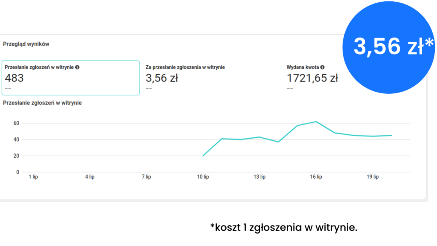
Task: Click the 60 y-axis label
Action: (x=16, y=123)
